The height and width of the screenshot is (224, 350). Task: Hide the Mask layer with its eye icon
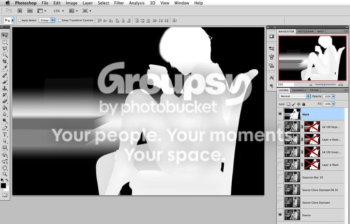[x=280, y=114]
